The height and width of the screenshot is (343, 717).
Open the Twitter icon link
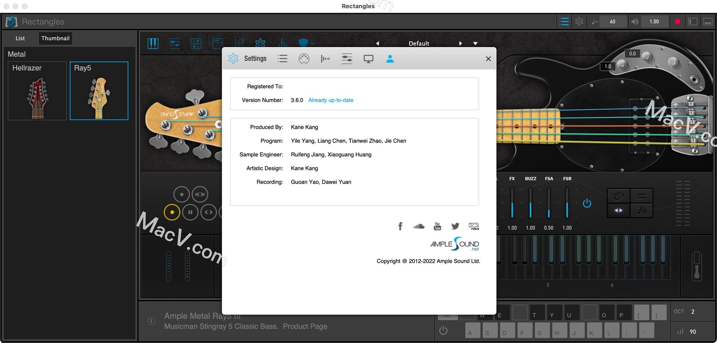click(455, 226)
